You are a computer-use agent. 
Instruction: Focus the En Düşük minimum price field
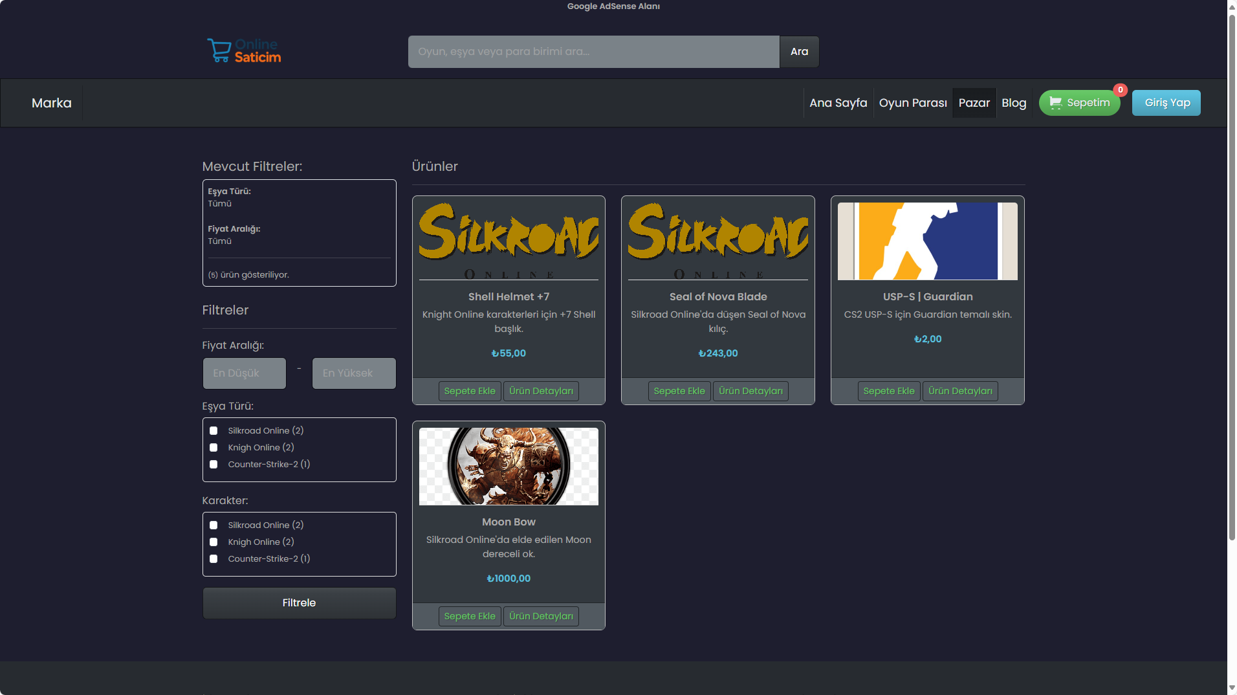pyautogui.click(x=244, y=373)
